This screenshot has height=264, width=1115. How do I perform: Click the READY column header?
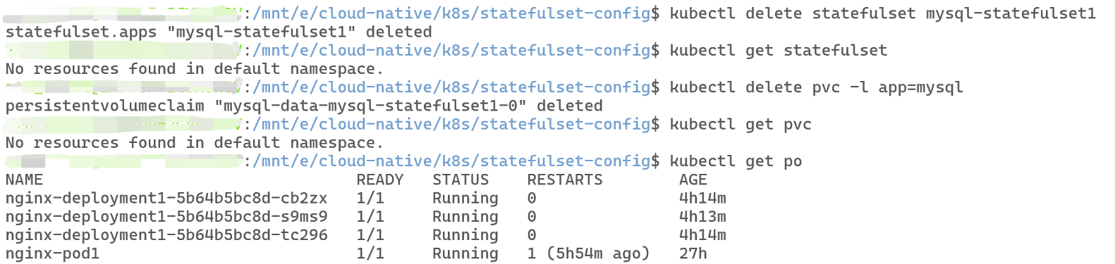tap(380, 180)
